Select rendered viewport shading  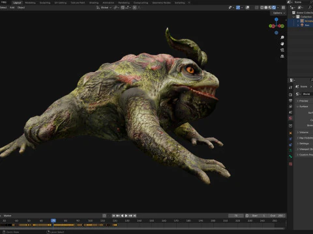pyautogui.click(x=274, y=8)
